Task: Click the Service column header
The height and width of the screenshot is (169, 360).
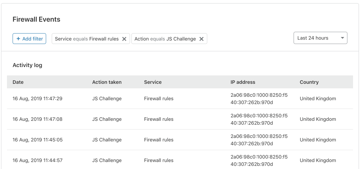Action: pyautogui.click(x=153, y=82)
